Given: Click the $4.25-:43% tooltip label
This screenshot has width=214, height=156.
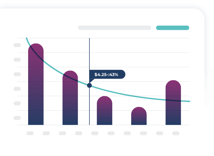Looking at the screenshot, I should click(x=106, y=74).
